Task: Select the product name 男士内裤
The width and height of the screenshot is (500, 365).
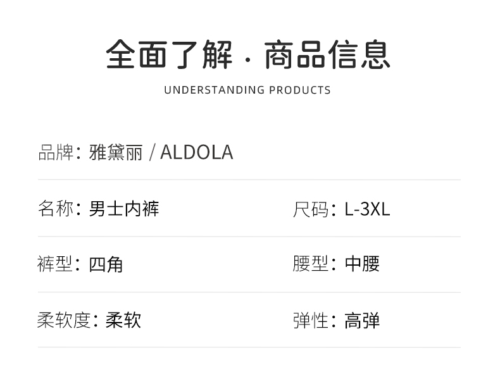Action: [x=124, y=208]
